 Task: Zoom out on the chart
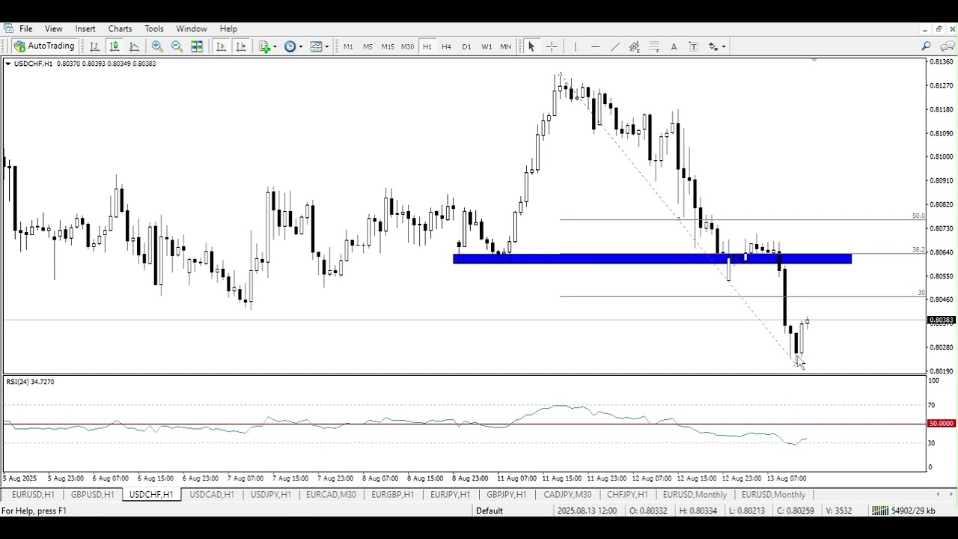click(177, 46)
